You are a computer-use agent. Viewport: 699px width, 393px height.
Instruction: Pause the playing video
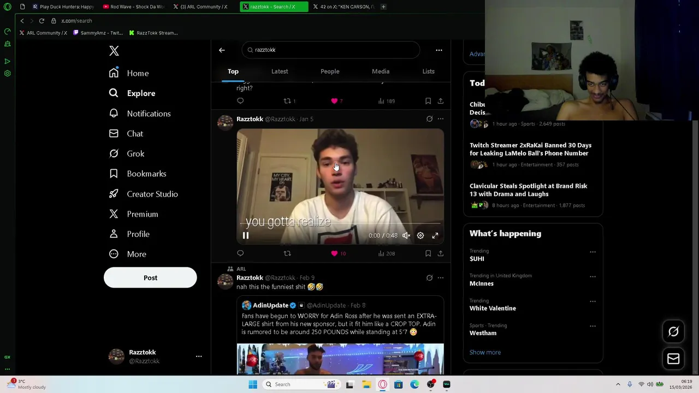point(246,236)
